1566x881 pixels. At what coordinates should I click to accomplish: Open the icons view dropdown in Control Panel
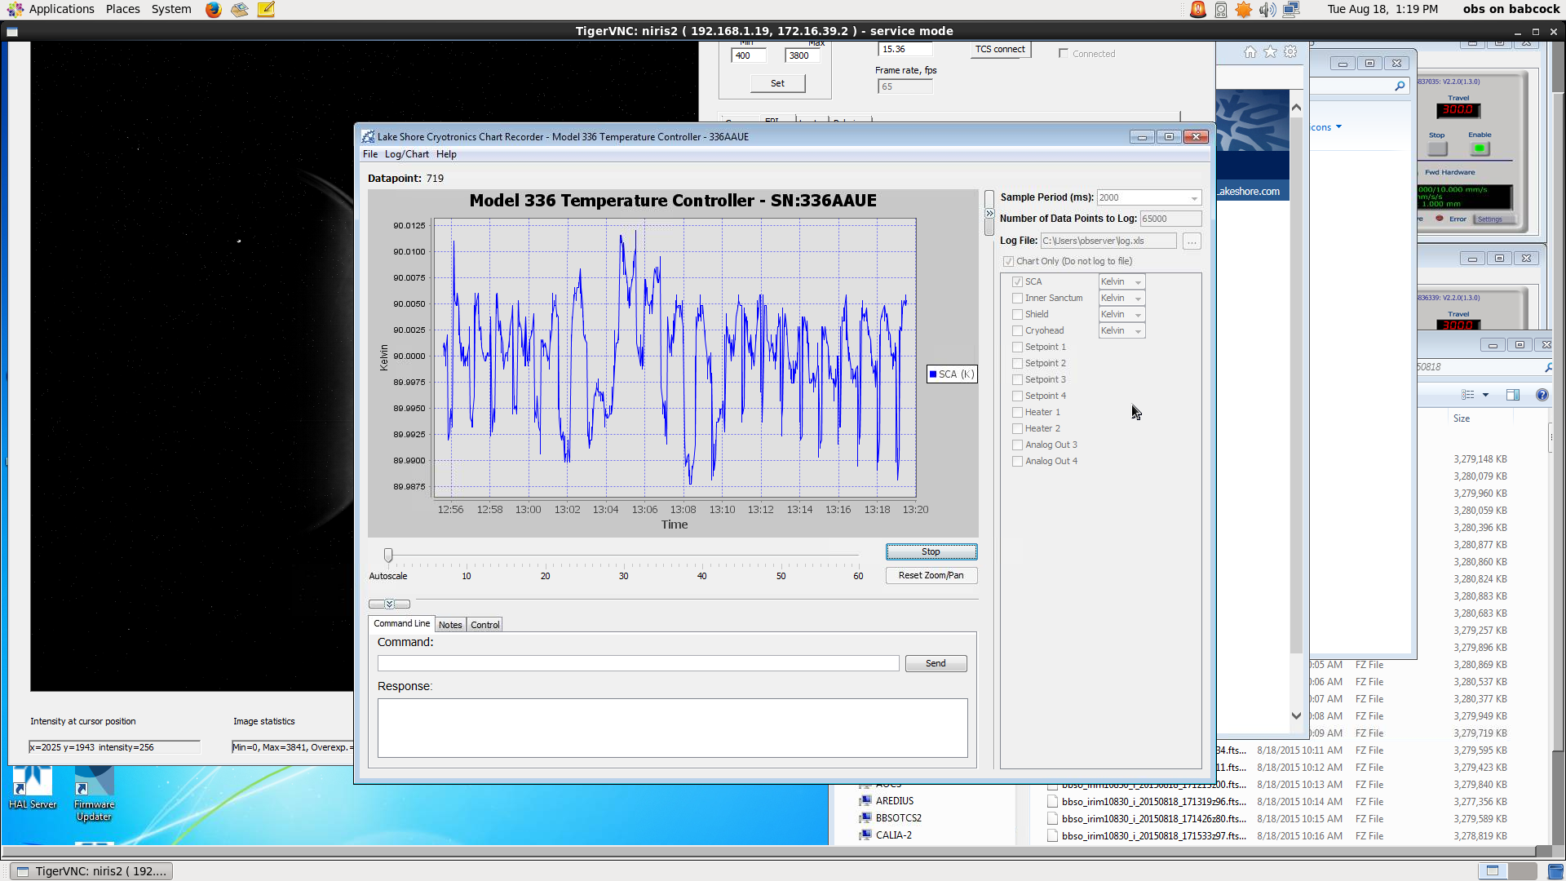click(x=1338, y=127)
